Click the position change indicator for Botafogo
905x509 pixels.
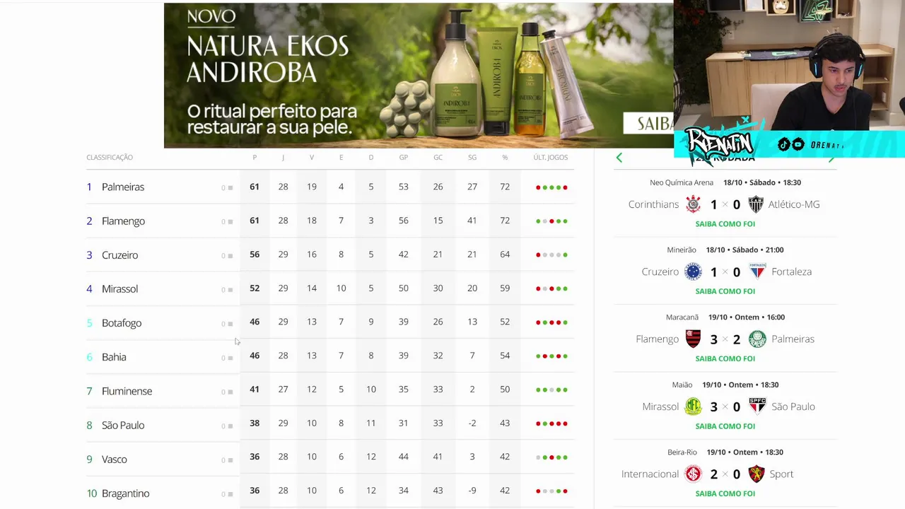[227, 324]
